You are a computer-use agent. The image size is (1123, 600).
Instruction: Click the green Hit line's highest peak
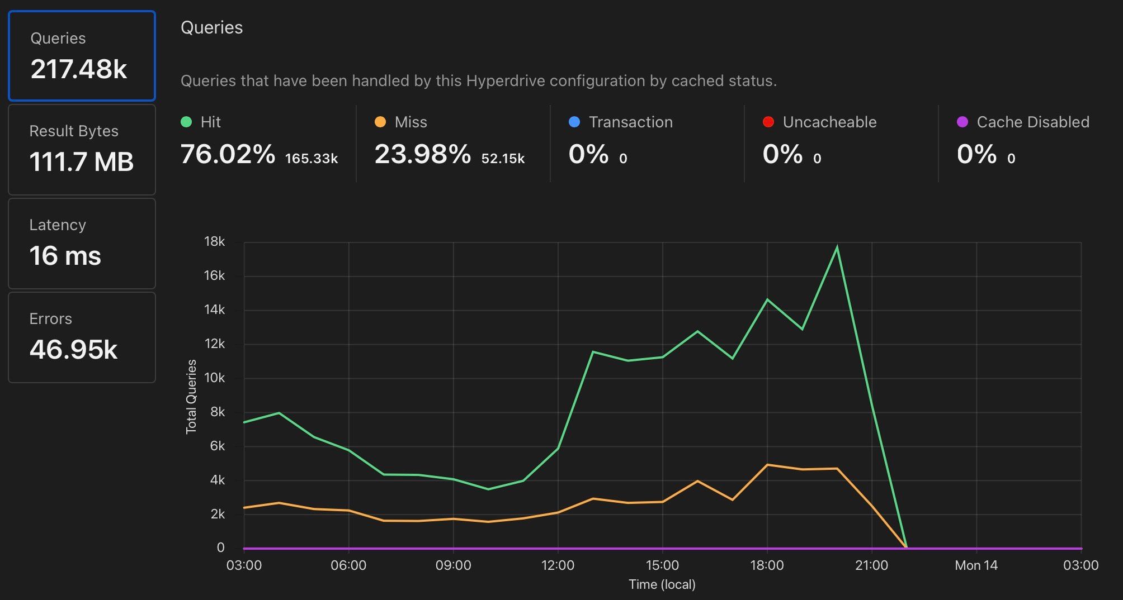point(837,247)
